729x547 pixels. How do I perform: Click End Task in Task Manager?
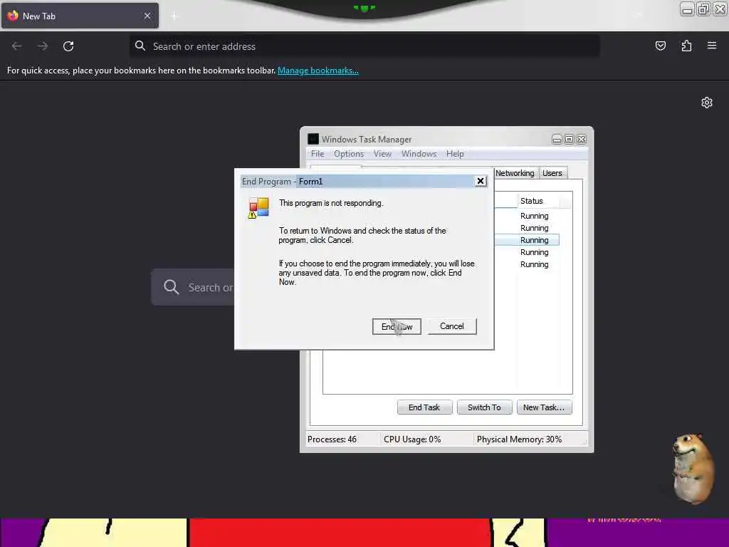pos(424,407)
